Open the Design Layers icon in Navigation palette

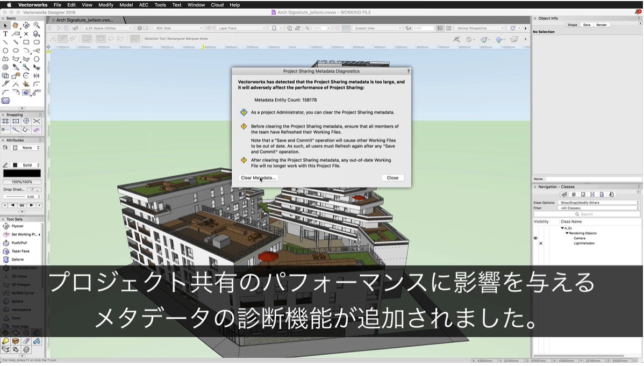pos(574,195)
